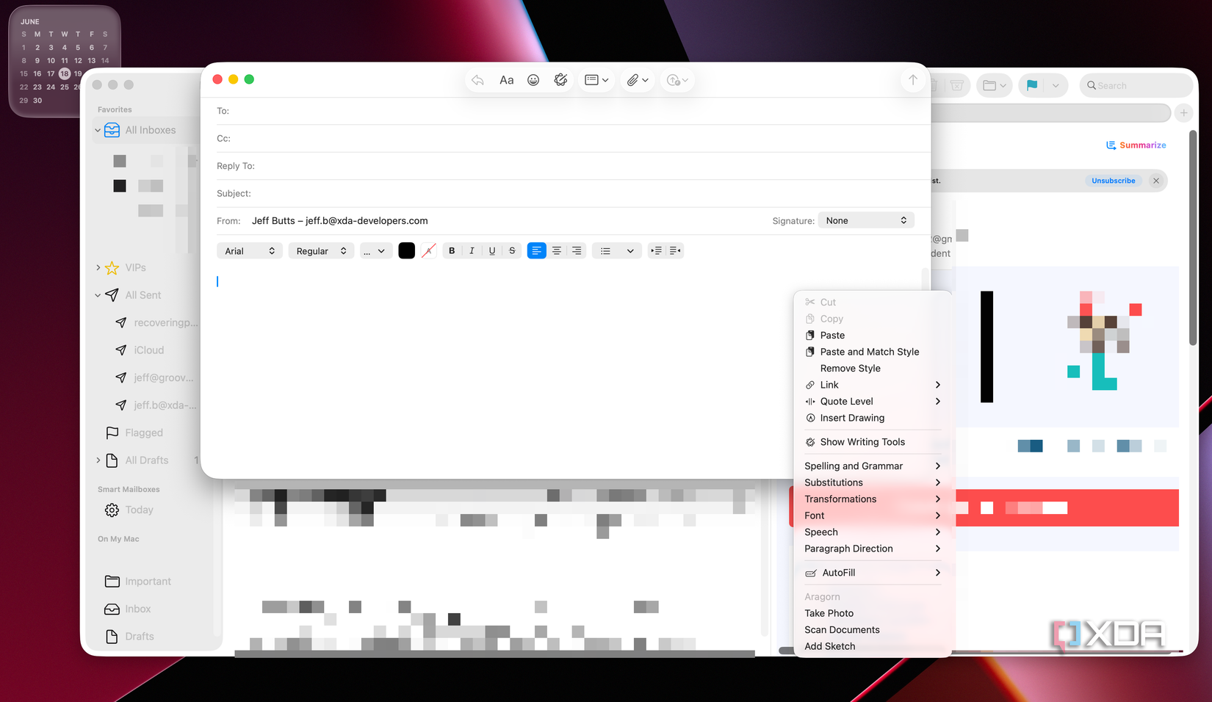This screenshot has width=1212, height=702.
Task: Open the Signature dropdown set to None
Action: pyautogui.click(x=866, y=220)
